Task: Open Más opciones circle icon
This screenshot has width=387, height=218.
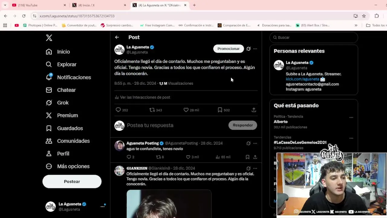Action: click(49, 167)
